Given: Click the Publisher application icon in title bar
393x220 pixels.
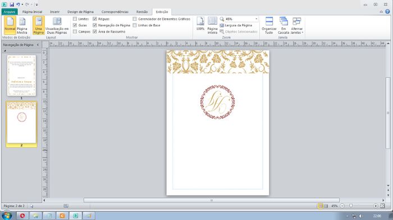Looking at the screenshot, I should point(4,4).
